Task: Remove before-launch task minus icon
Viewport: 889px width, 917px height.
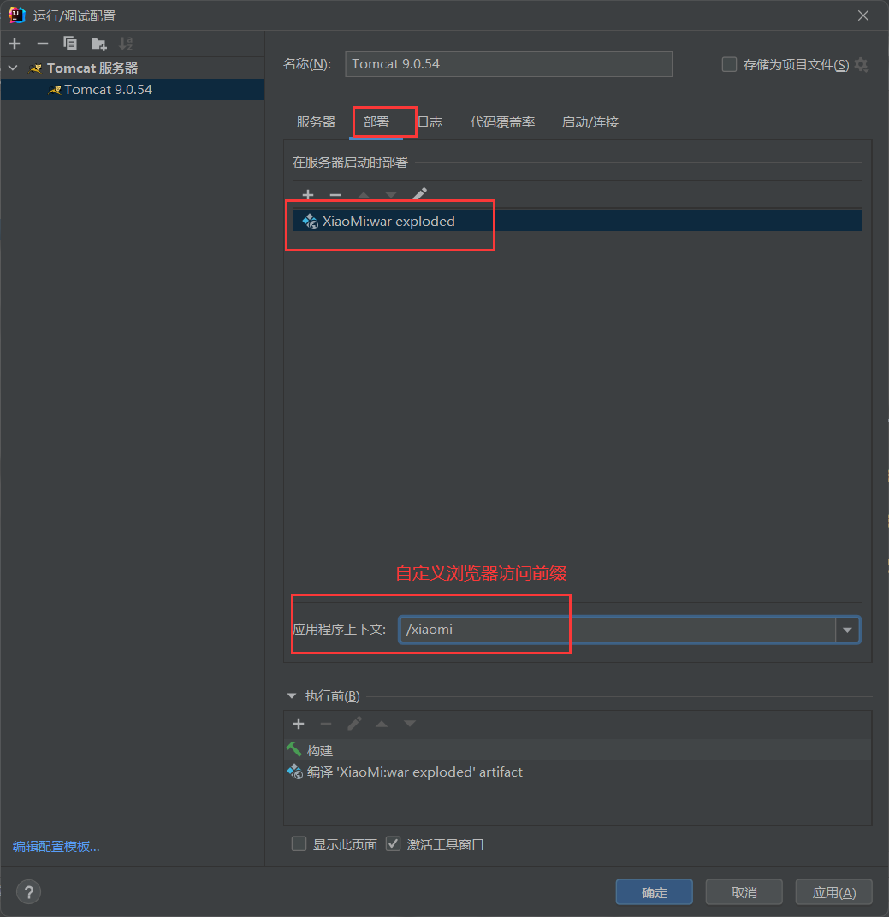Action: point(326,724)
